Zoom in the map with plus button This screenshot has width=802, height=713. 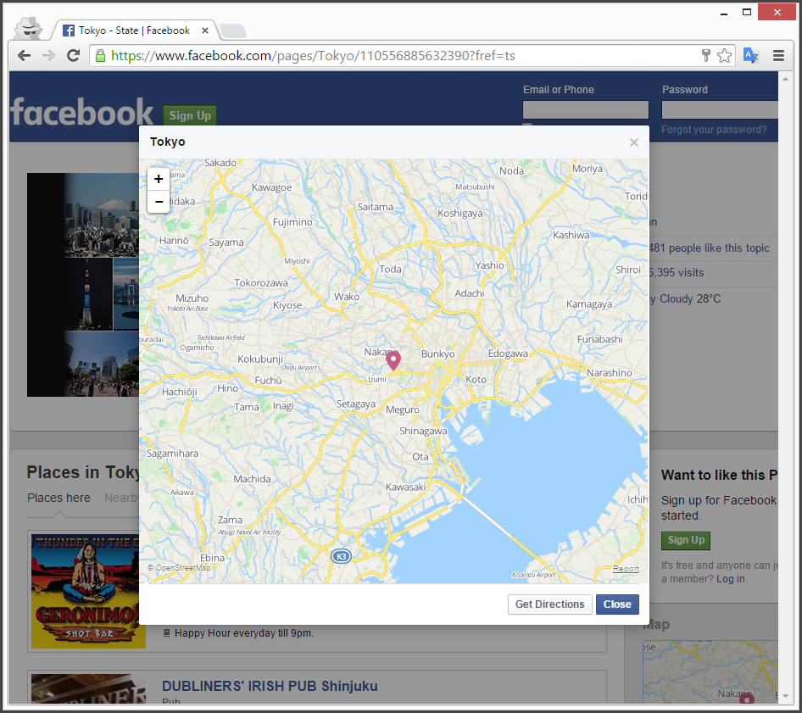[x=159, y=179]
